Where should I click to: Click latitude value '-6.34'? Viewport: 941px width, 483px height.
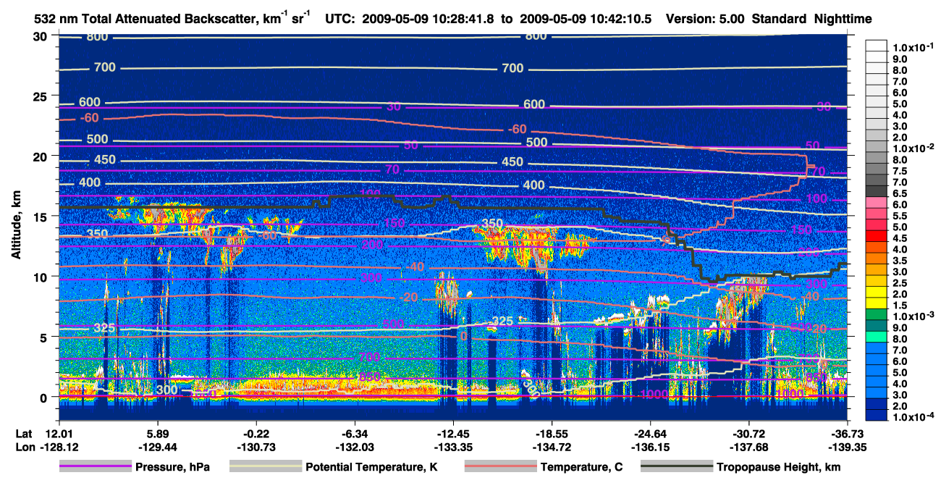(355, 433)
